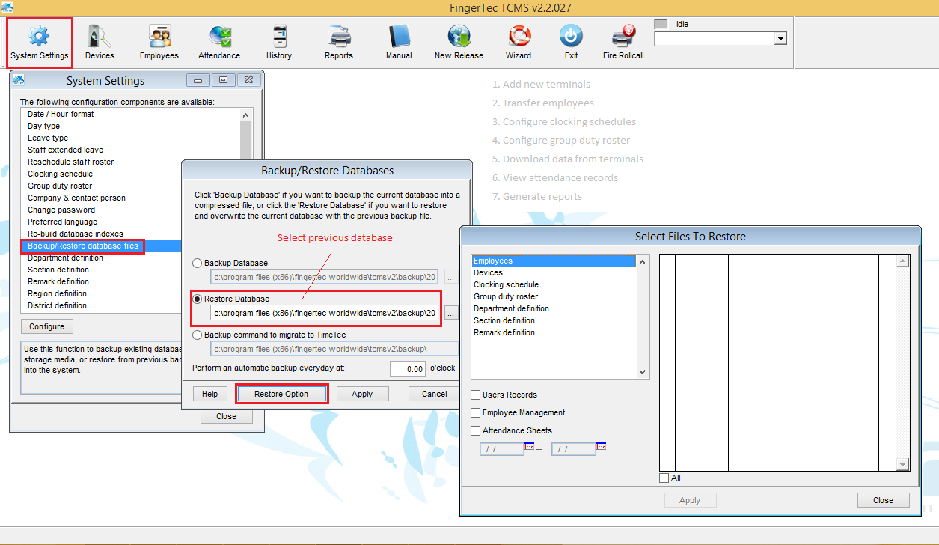Select Backup command to migrate to TimeTec

click(198, 335)
